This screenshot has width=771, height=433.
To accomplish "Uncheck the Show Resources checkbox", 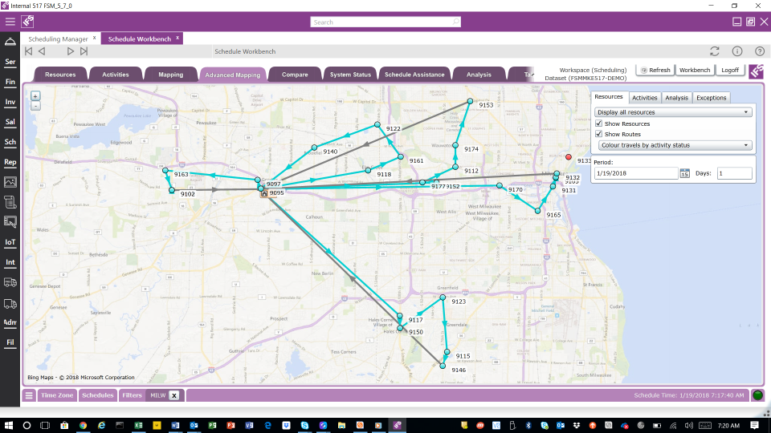I will [599, 123].
